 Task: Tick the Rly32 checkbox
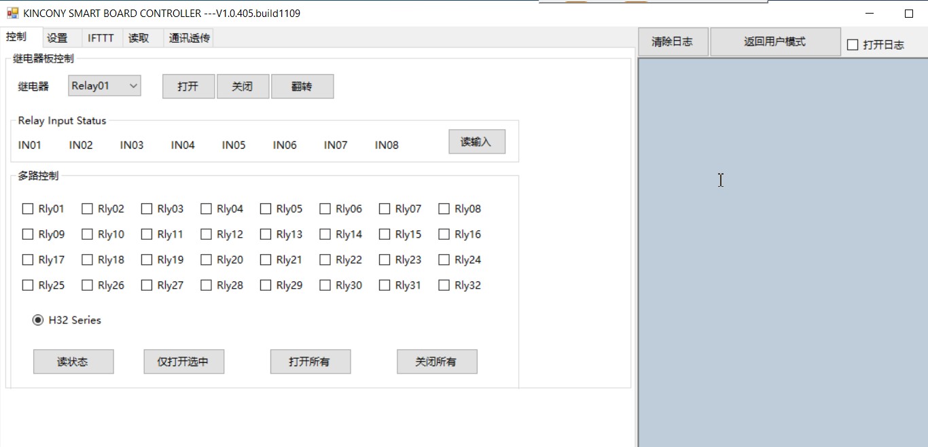tap(444, 285)
